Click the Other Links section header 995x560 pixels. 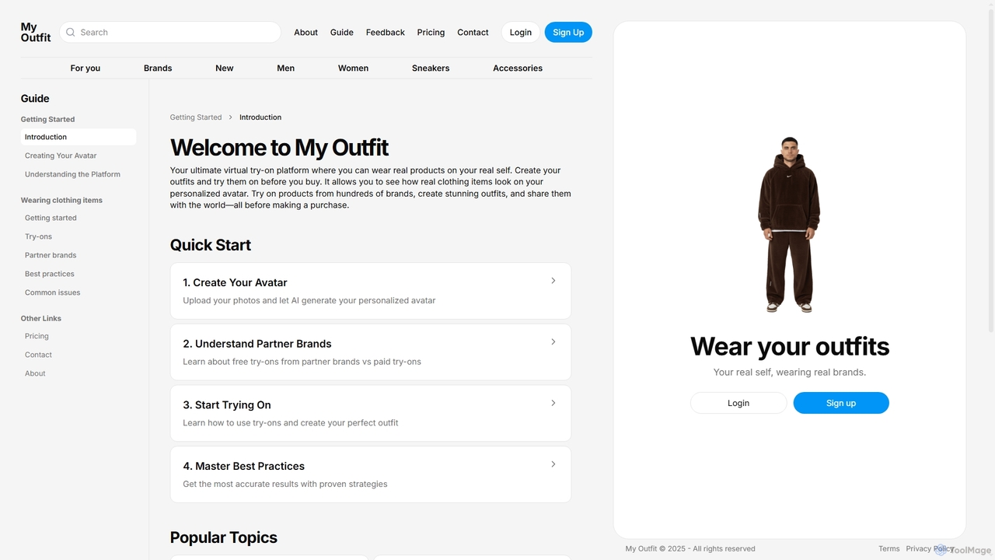point(41,318)
